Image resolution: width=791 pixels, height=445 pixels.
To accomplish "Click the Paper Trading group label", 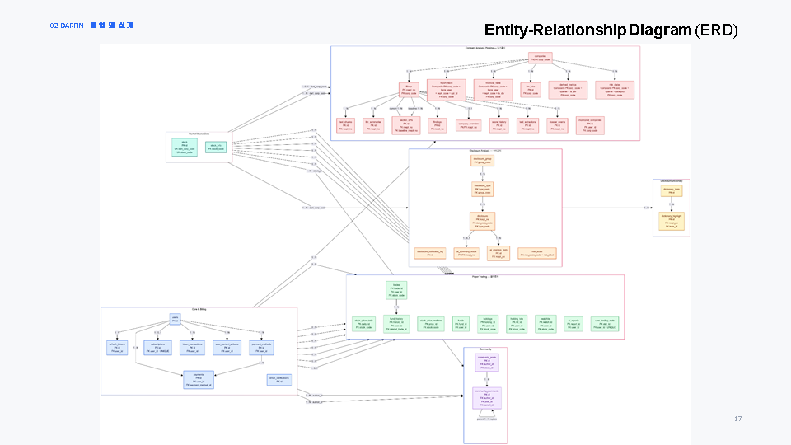I will (485, 277).
